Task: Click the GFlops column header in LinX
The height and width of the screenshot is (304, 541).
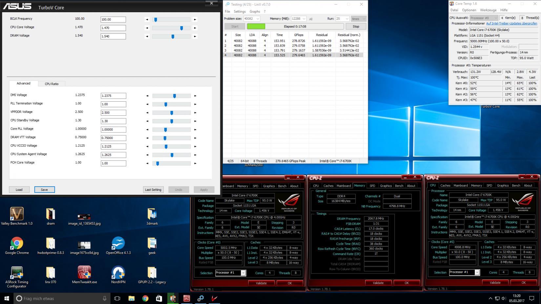Action: point(299,35)
